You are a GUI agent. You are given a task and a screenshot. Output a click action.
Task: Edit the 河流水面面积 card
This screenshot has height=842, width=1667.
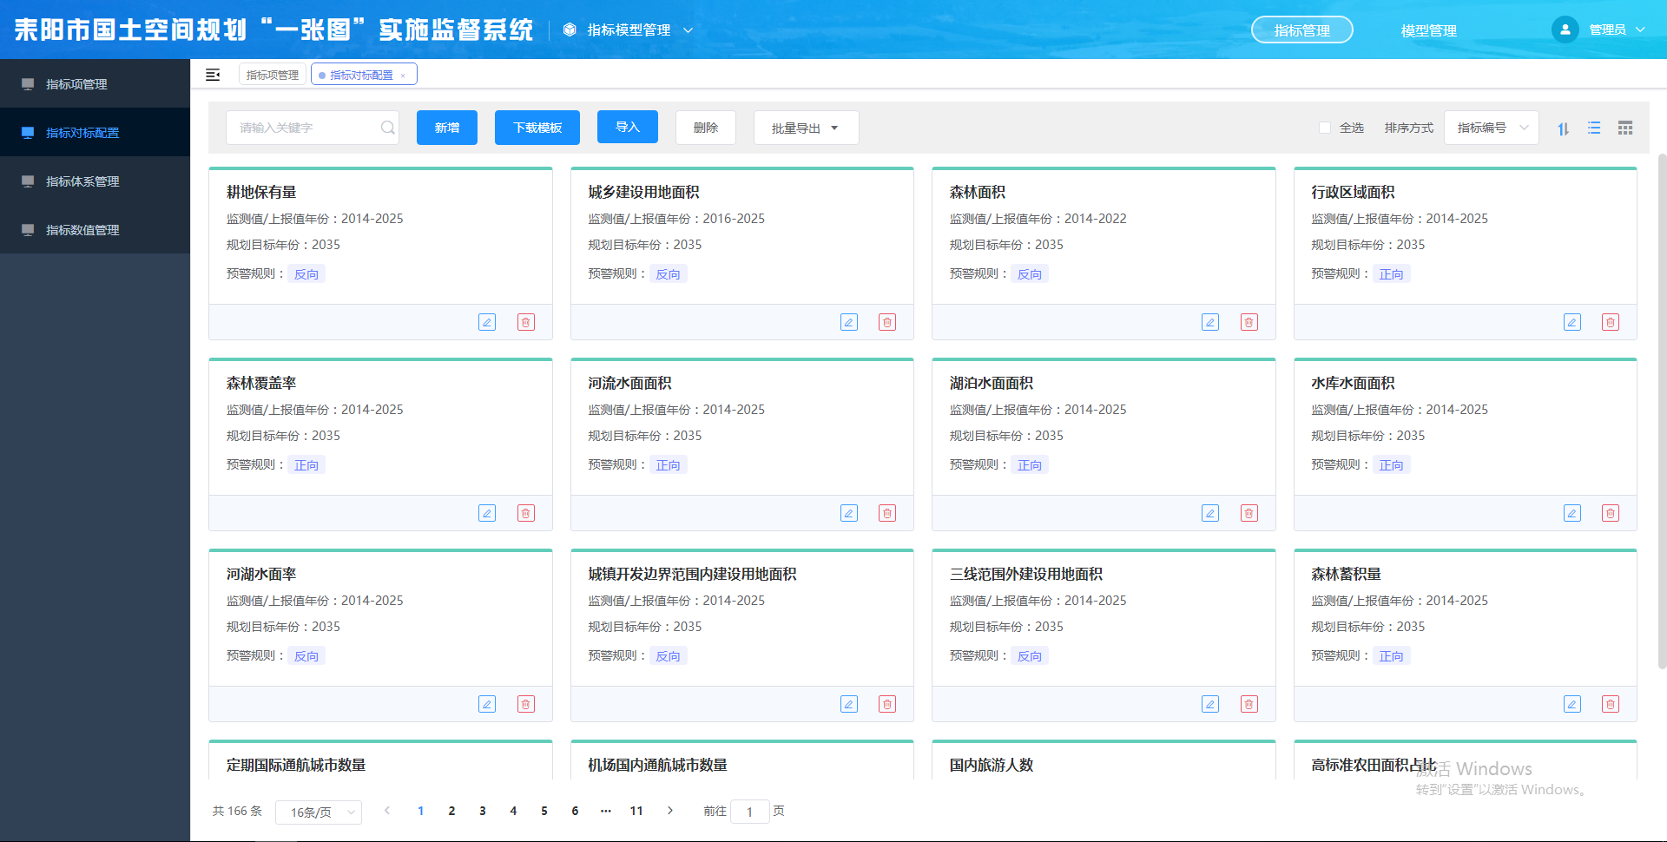tap(849, 513)
